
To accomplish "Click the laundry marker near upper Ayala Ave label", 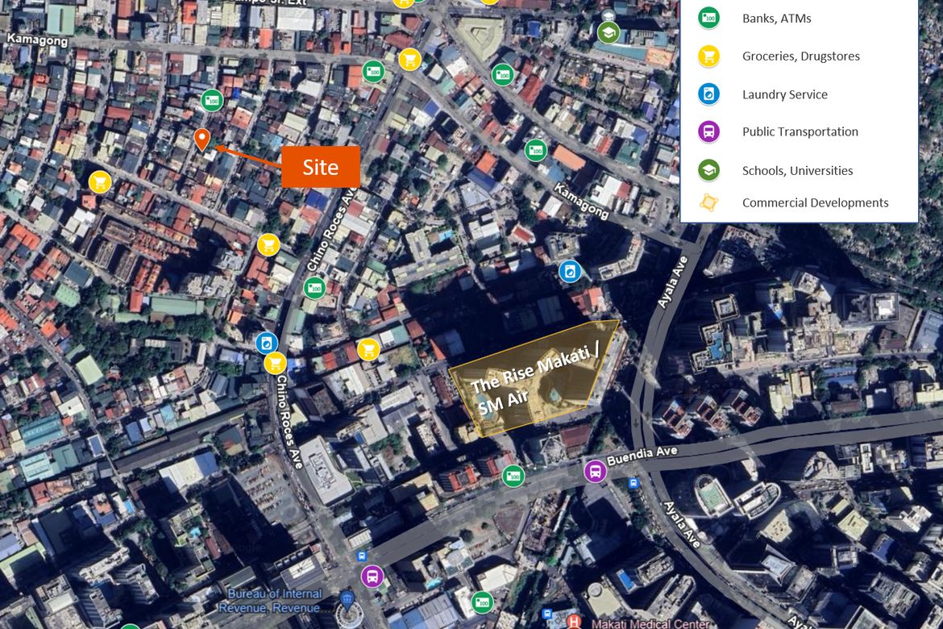I will pyautogui.click(x=570, y=272).
